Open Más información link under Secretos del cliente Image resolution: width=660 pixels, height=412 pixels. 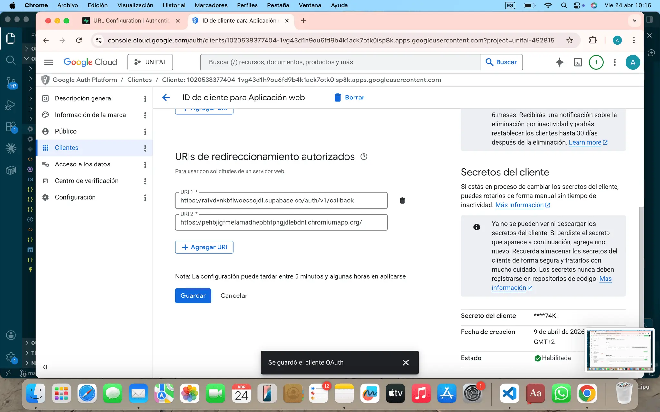522,205
